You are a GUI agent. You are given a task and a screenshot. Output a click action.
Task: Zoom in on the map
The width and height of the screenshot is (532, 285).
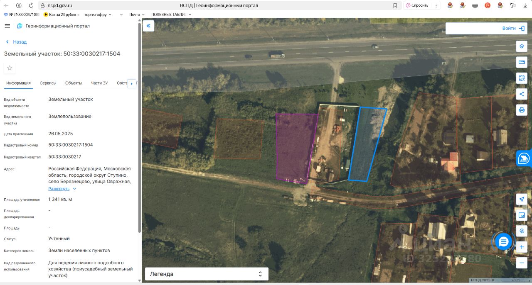[x=522, y=247]
